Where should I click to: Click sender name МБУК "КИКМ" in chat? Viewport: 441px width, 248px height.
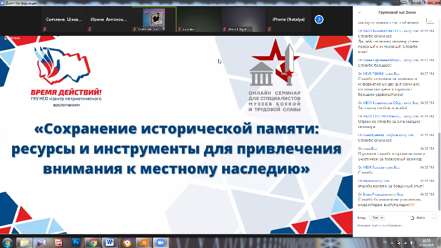pos(374,74)
